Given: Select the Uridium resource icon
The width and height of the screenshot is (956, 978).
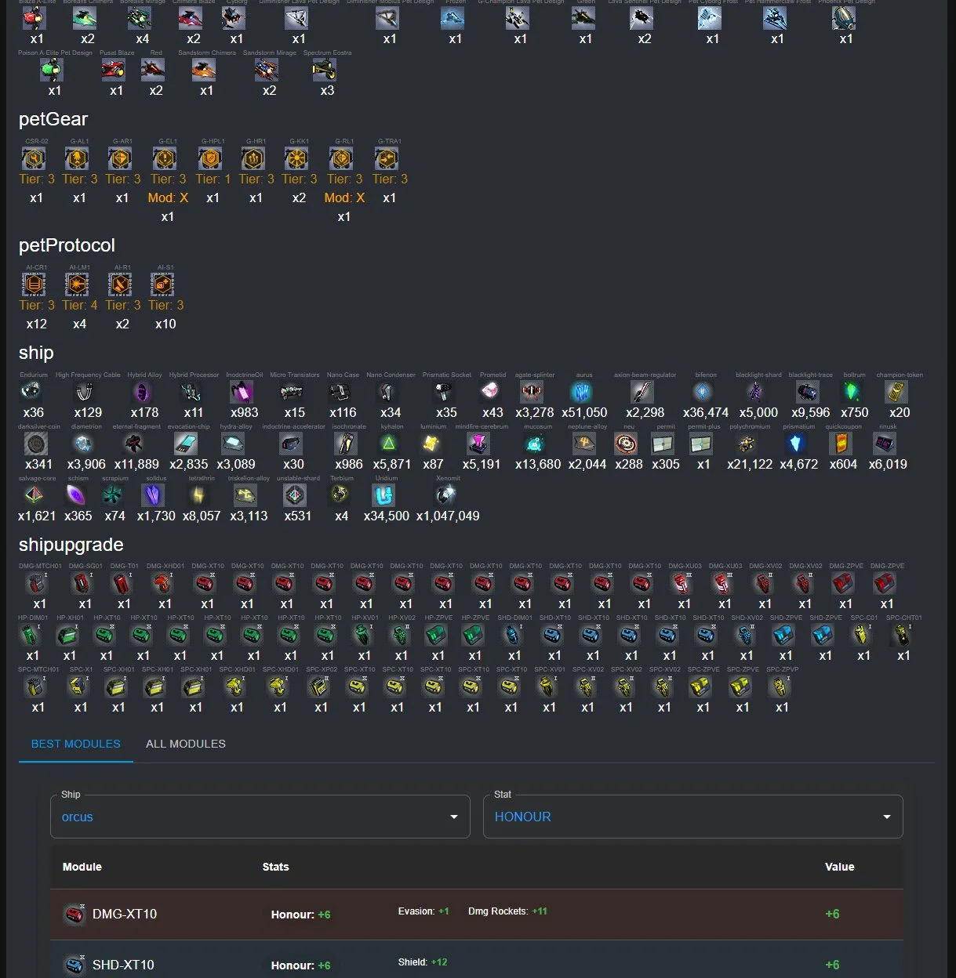Looking at the screenshot, I should [x=383, y=495].
